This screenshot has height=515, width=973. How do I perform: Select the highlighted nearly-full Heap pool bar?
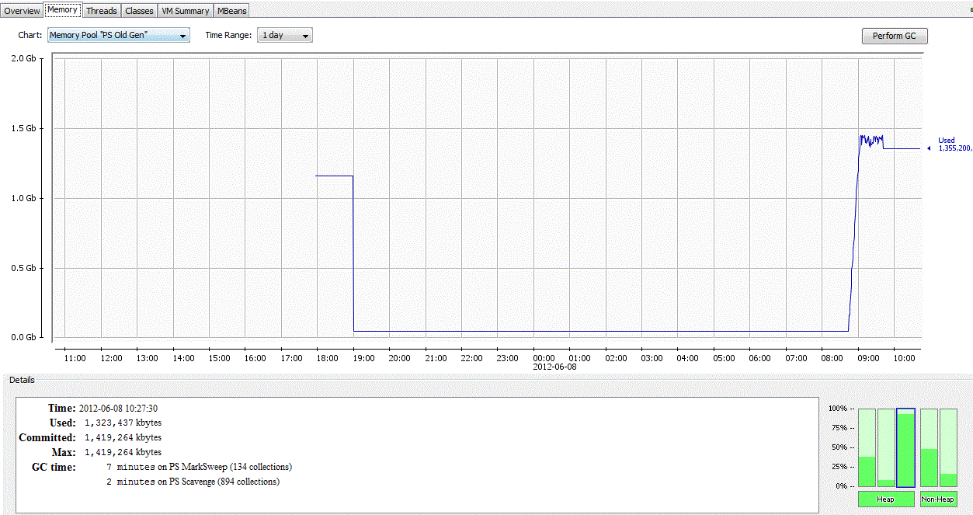[x=905, y=447]
